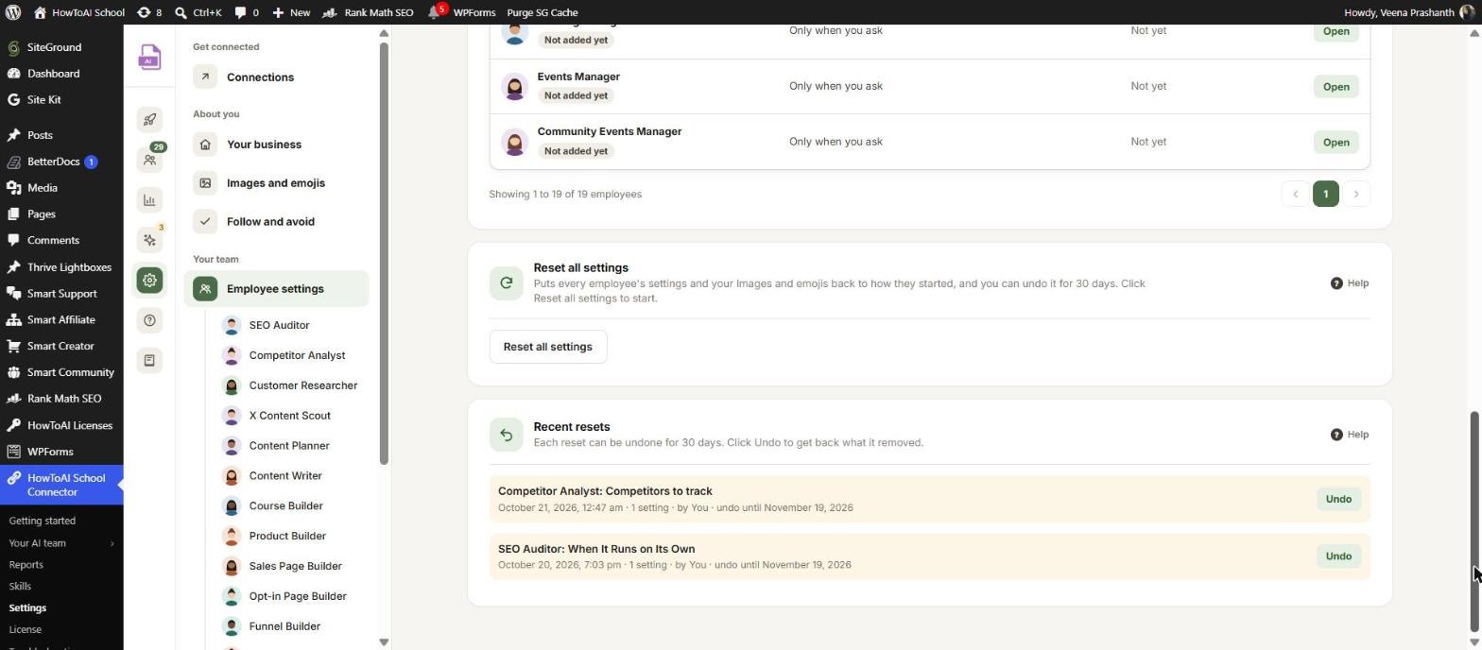Open Help for Recent resets

click(x=1350, y=435)
